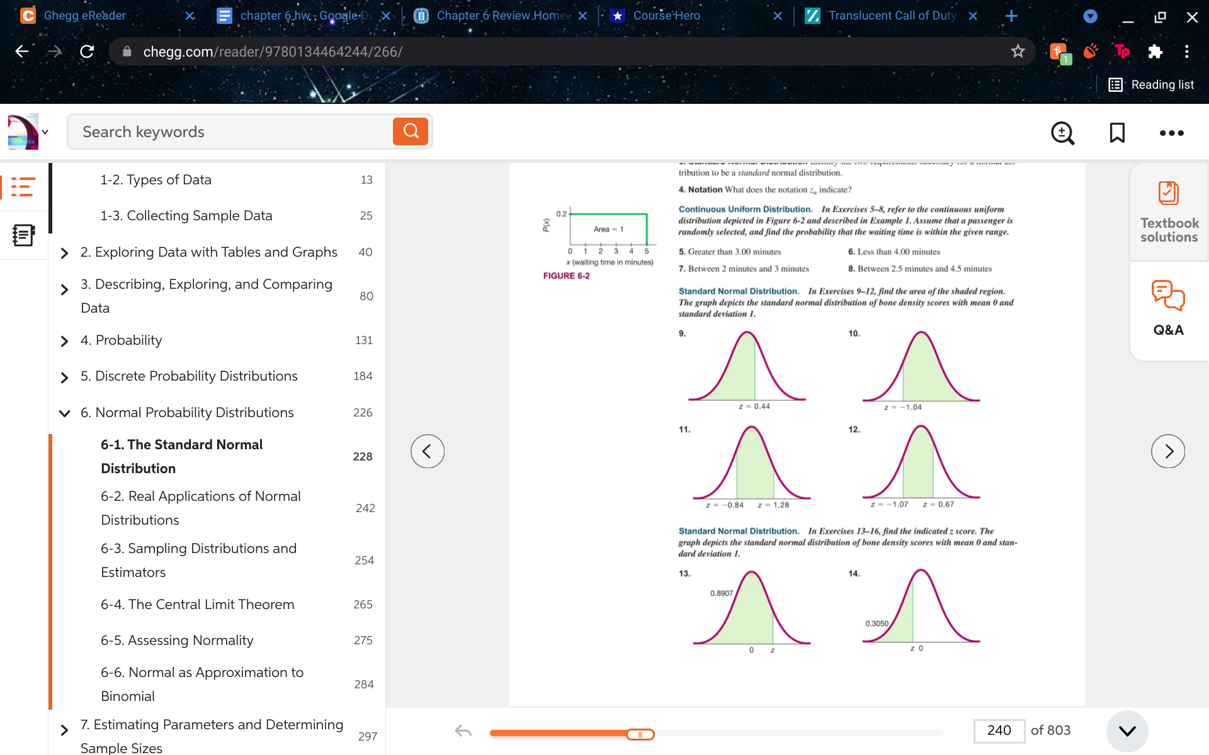The image size is (1209, 755).
Task: Expand chapter 4 Probability
Action: [64, 341]
